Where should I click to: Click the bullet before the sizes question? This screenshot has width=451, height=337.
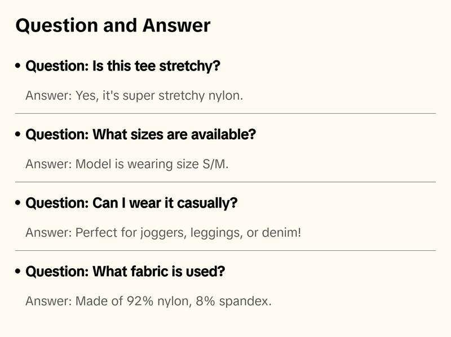(18, 135)
